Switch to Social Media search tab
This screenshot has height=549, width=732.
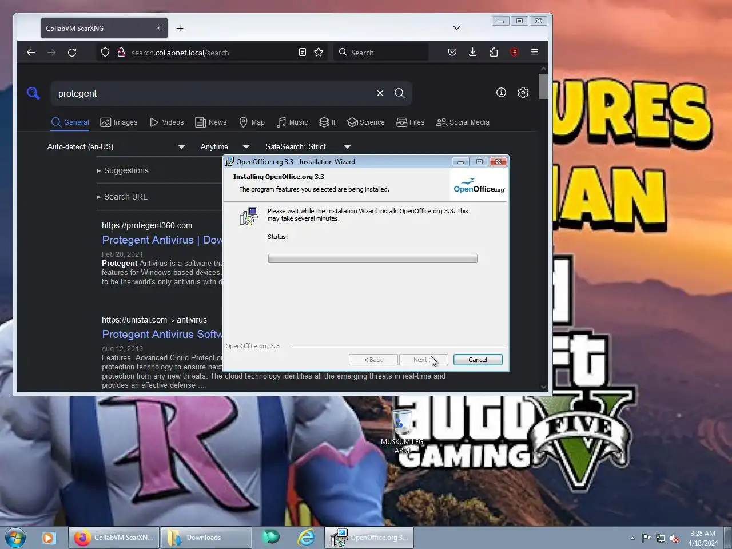click(x=463, y=122)
